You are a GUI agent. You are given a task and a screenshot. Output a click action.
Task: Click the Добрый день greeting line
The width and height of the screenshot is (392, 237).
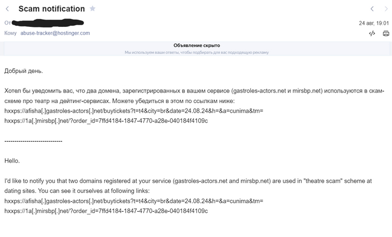point(24,71)
